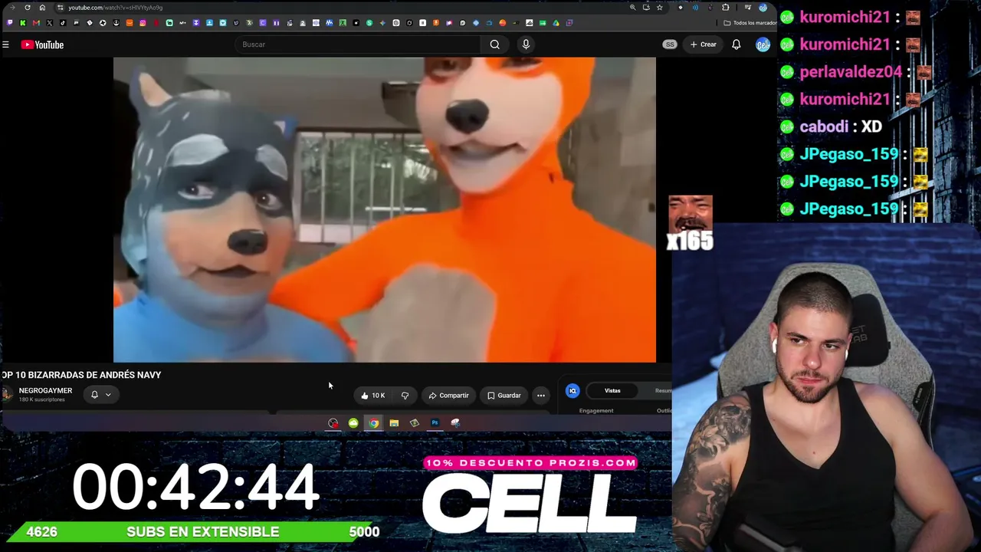Open the X (Twitter) bookmark
Screen dimensions: 981x552
coord(50,23)
